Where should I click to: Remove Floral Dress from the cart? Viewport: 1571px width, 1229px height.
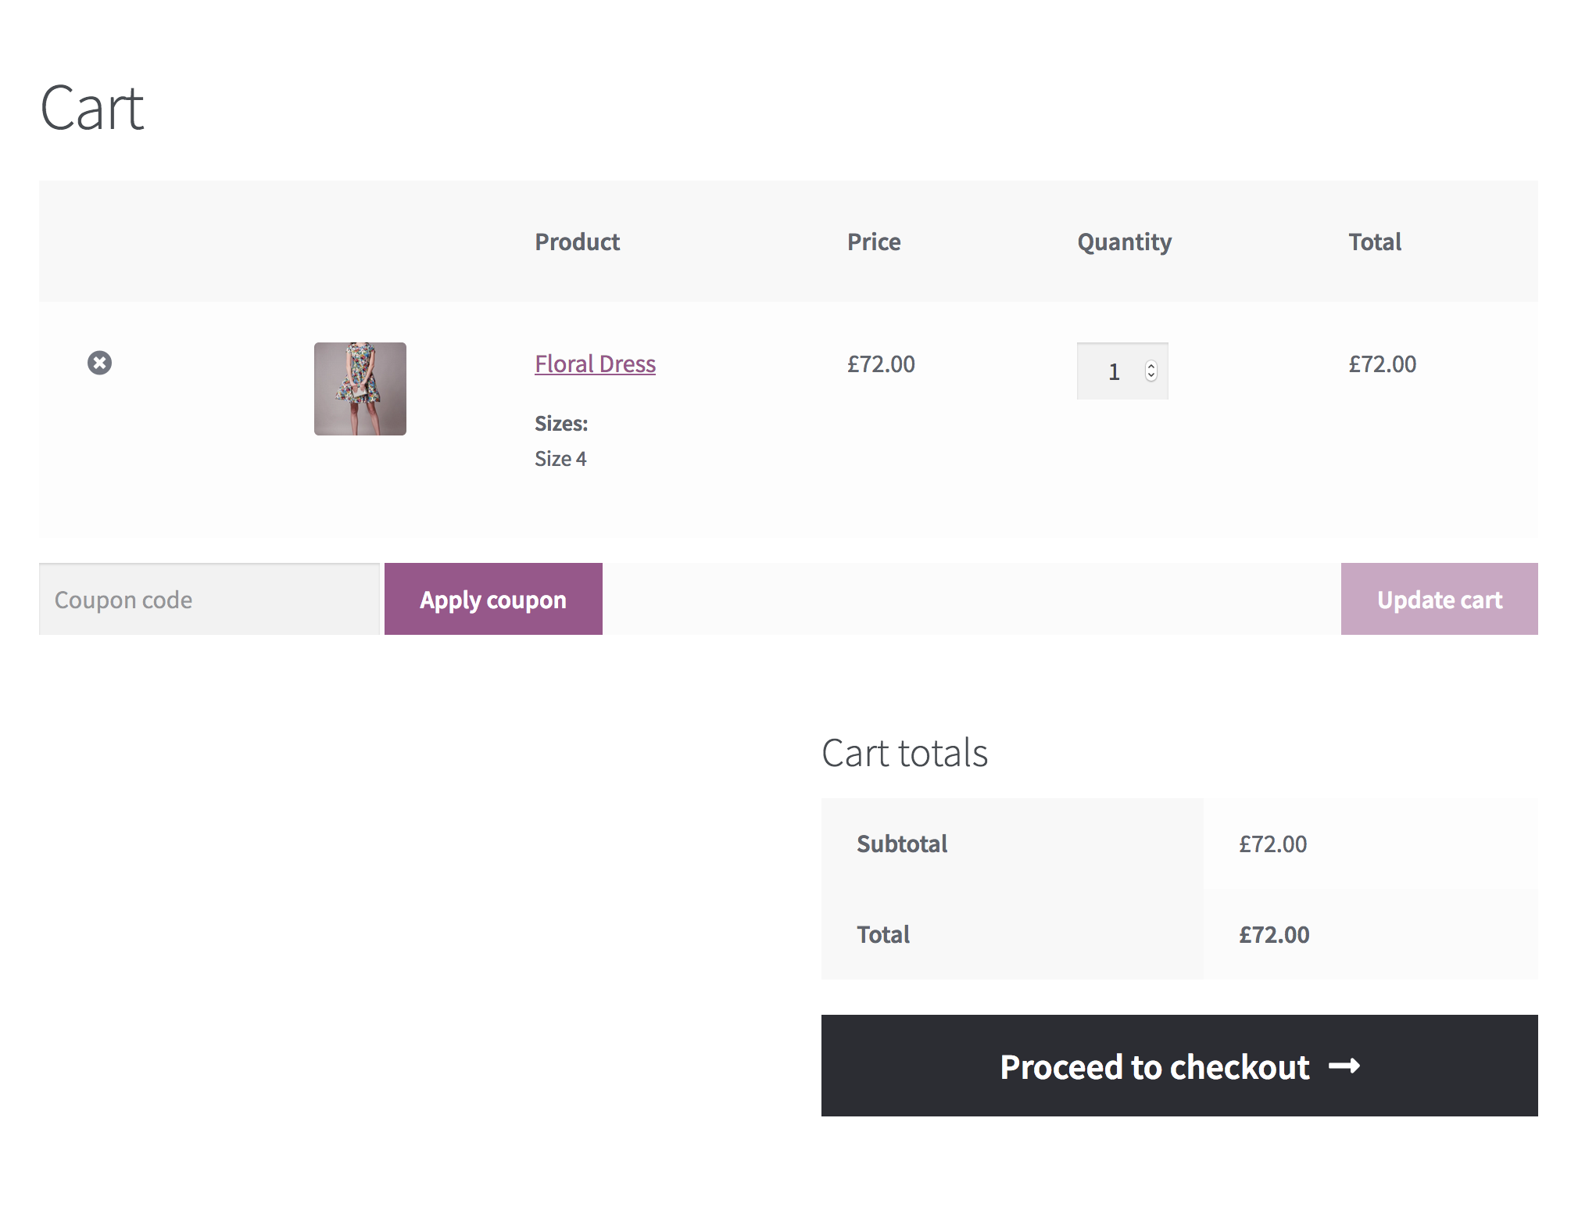[x=99, y=363]
